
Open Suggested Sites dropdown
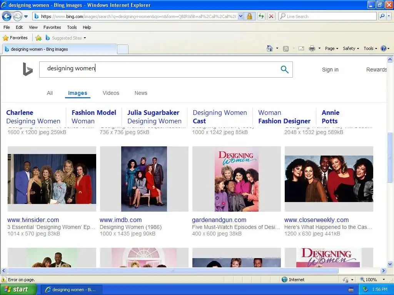(66, 38)
